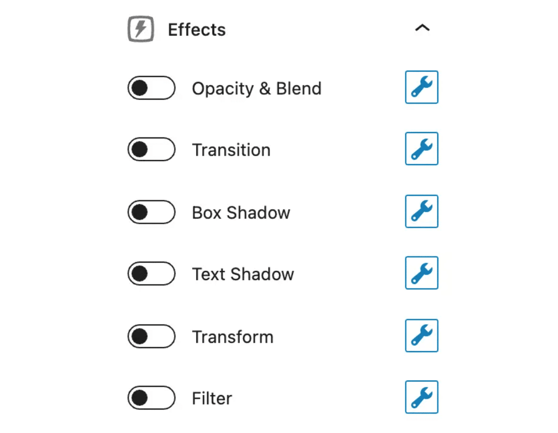Open Transition settings via wrench icon
The height and width of the screenshot is (433, 558).
tap(421, 149)
